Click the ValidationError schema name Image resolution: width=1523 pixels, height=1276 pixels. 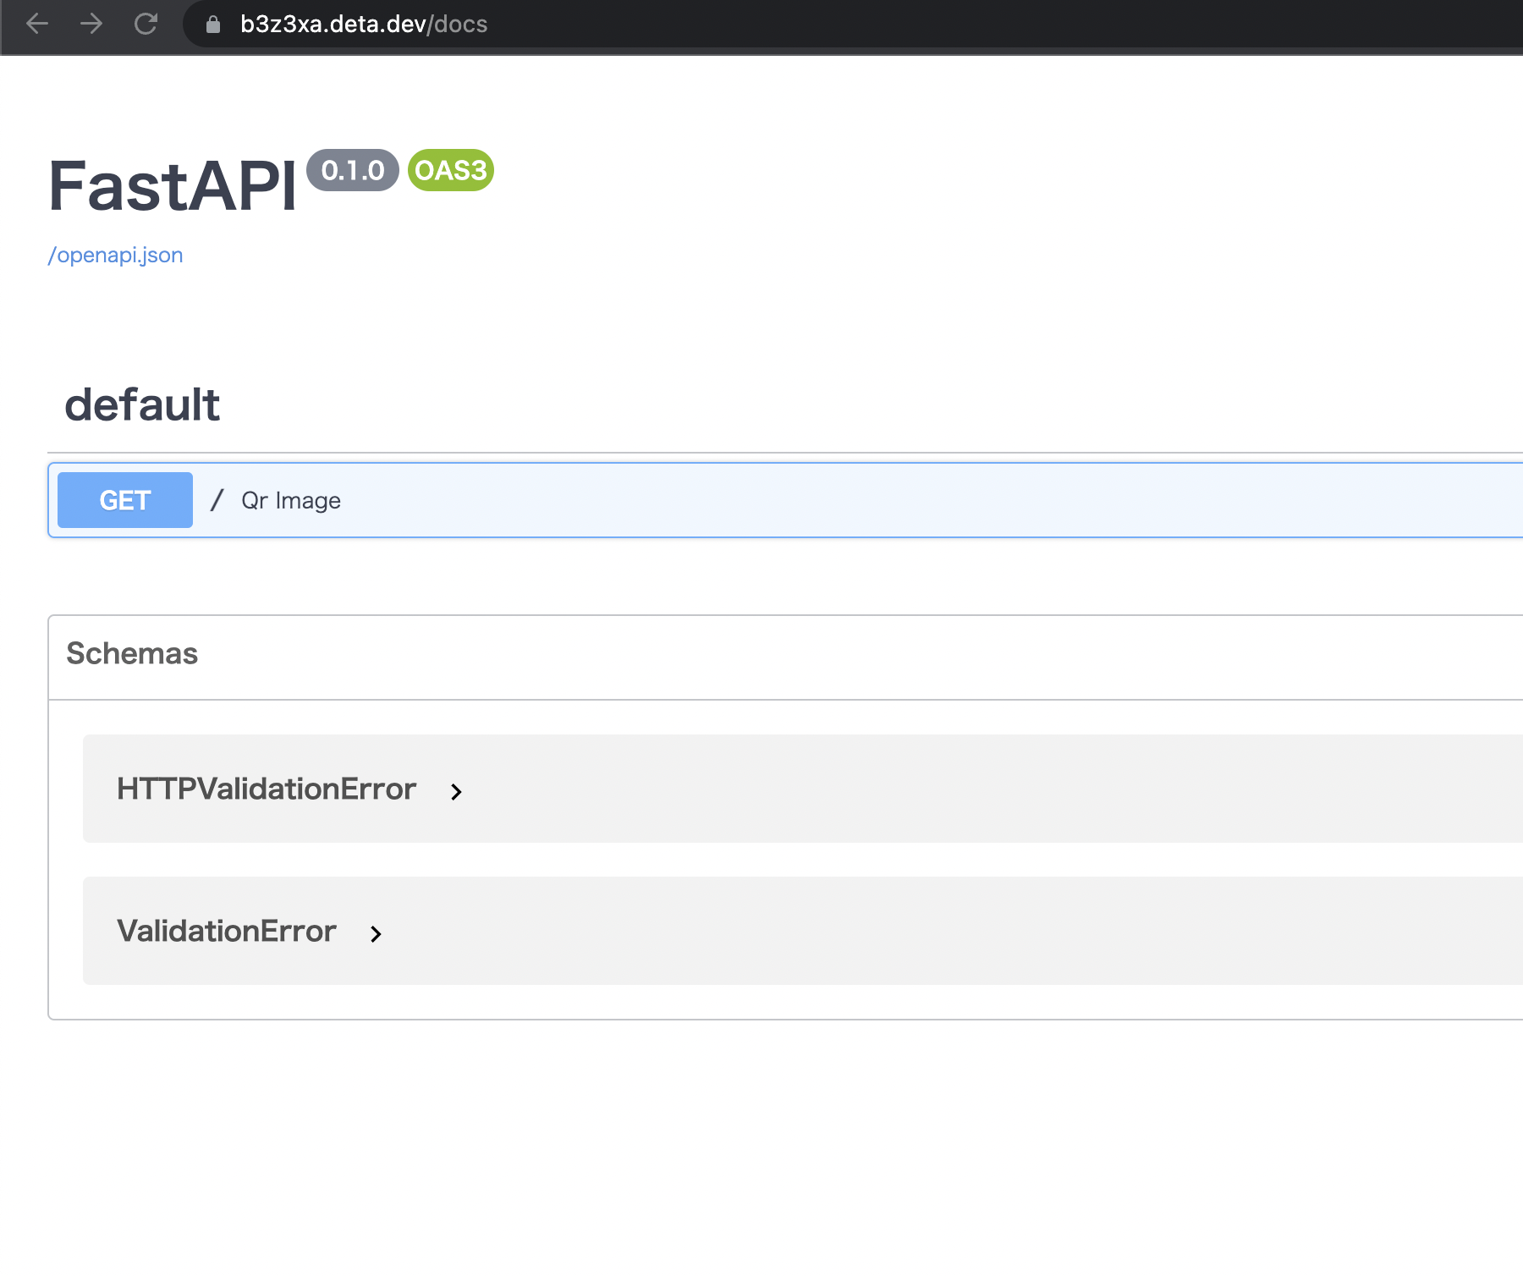tap(227, 931)
